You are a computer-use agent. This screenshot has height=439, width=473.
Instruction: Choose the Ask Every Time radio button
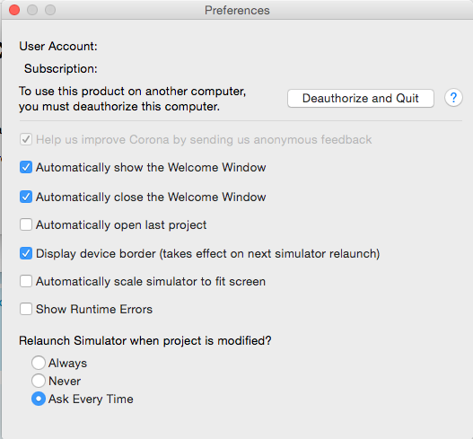pos(39,399)
